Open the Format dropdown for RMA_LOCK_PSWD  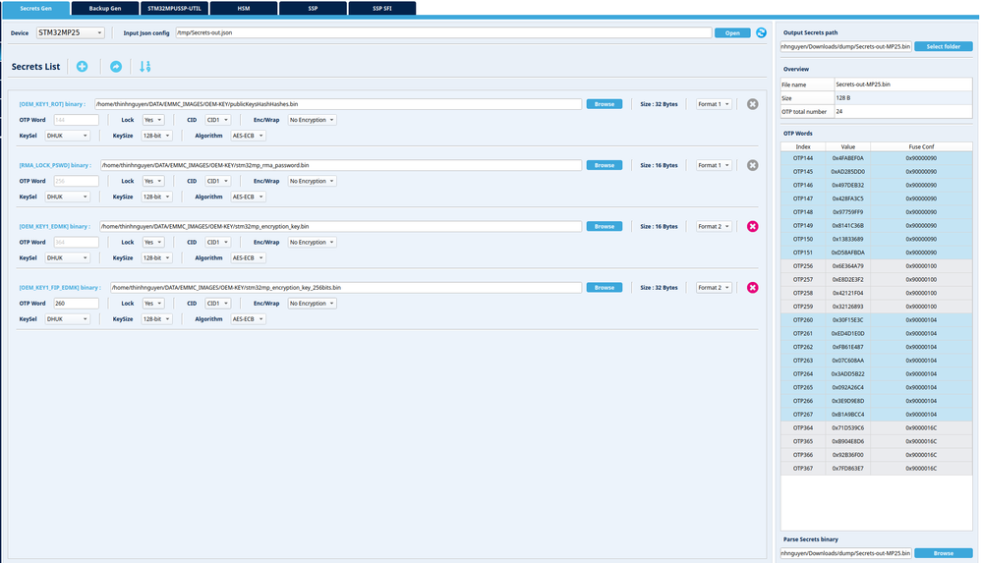(x=714, y=165)
